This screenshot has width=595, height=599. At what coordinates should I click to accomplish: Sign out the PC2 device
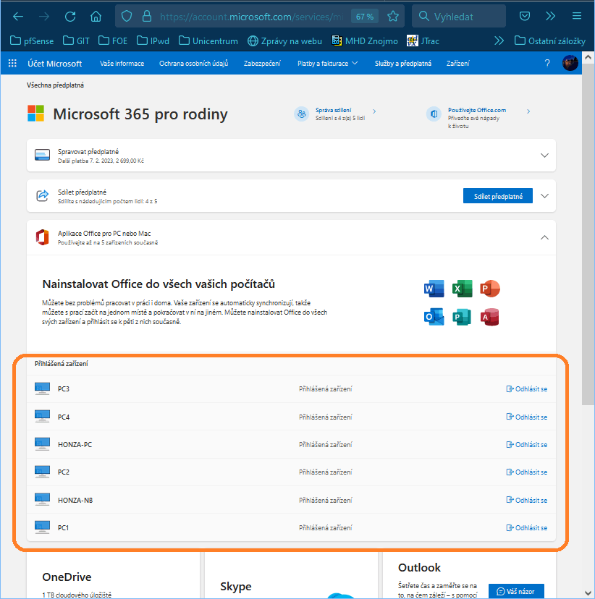526,472
